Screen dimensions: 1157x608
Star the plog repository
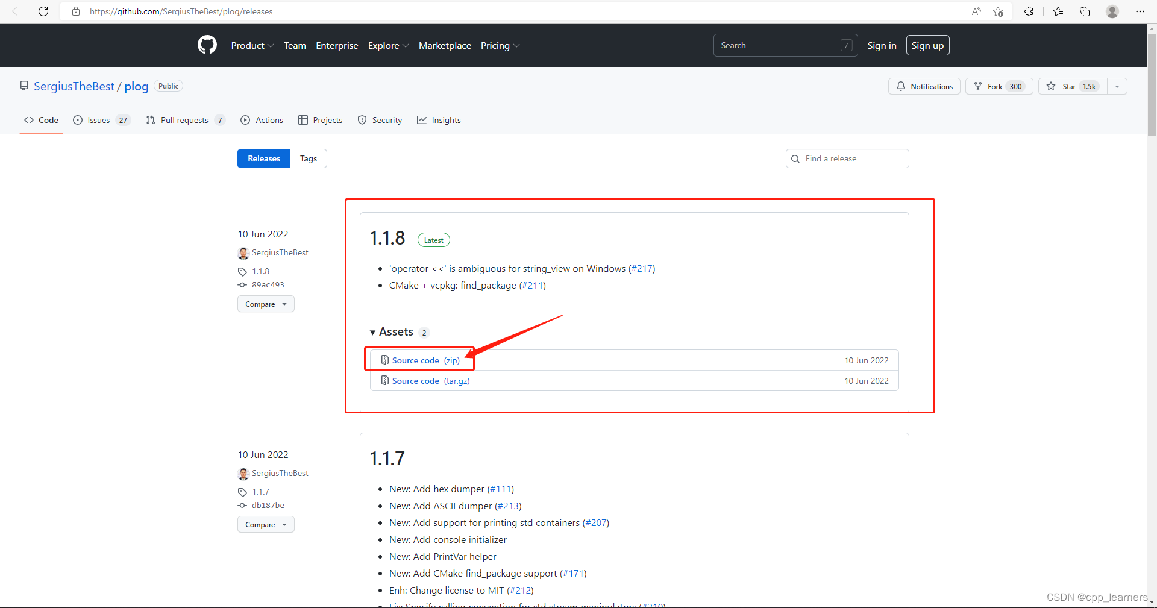1073,86
